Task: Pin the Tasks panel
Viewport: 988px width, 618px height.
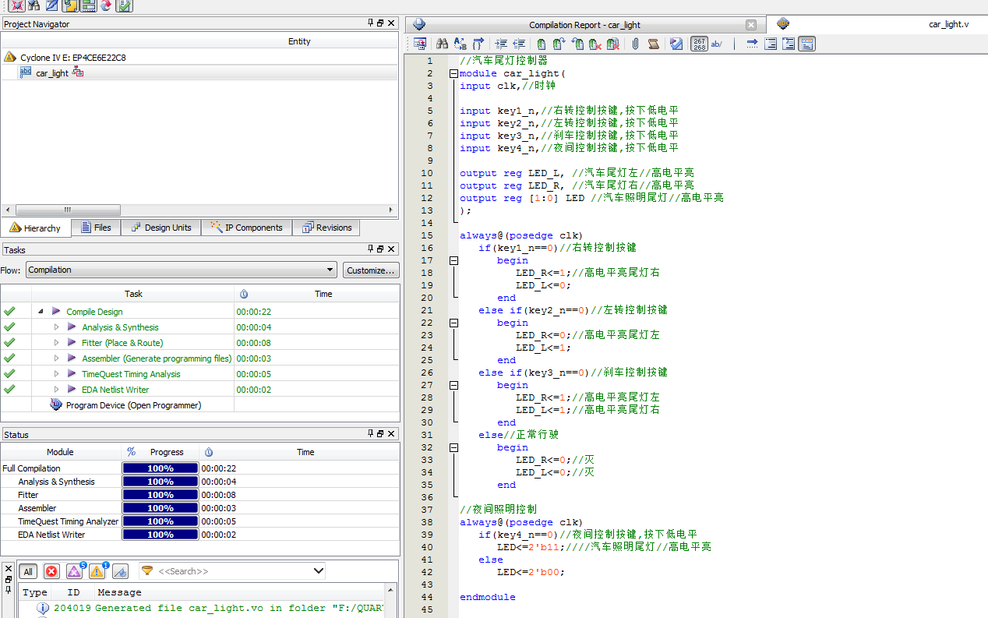Action: [x=371, y=249]
